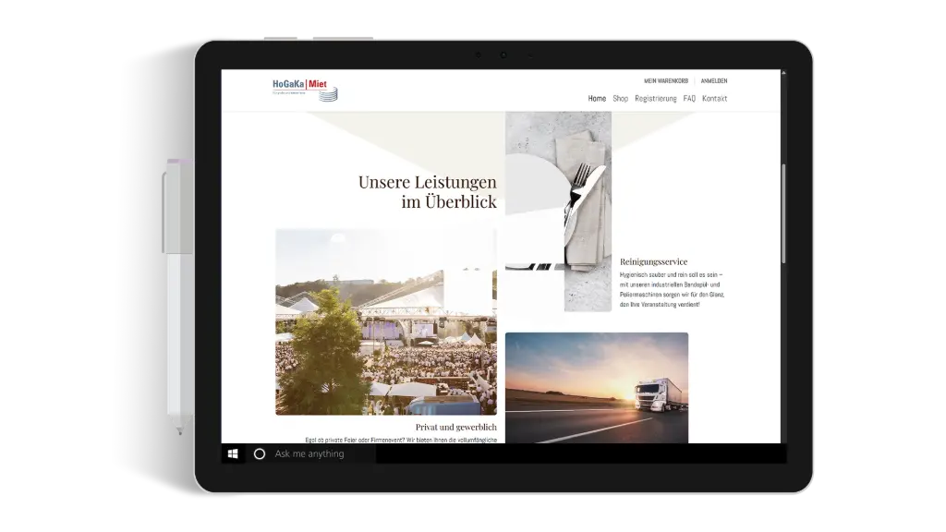
Task: Go to the Home menu item
Action: pos(597,98)
